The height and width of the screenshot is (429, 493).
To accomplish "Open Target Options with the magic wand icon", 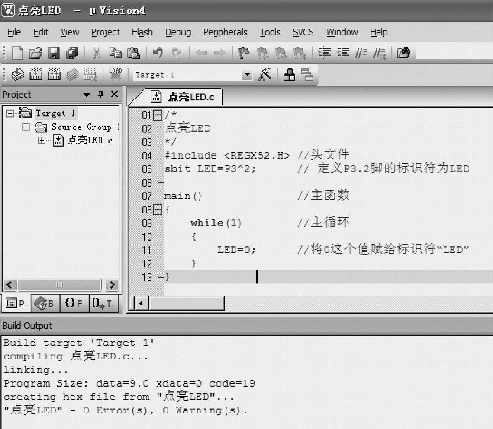I will (x=264, y=75).
